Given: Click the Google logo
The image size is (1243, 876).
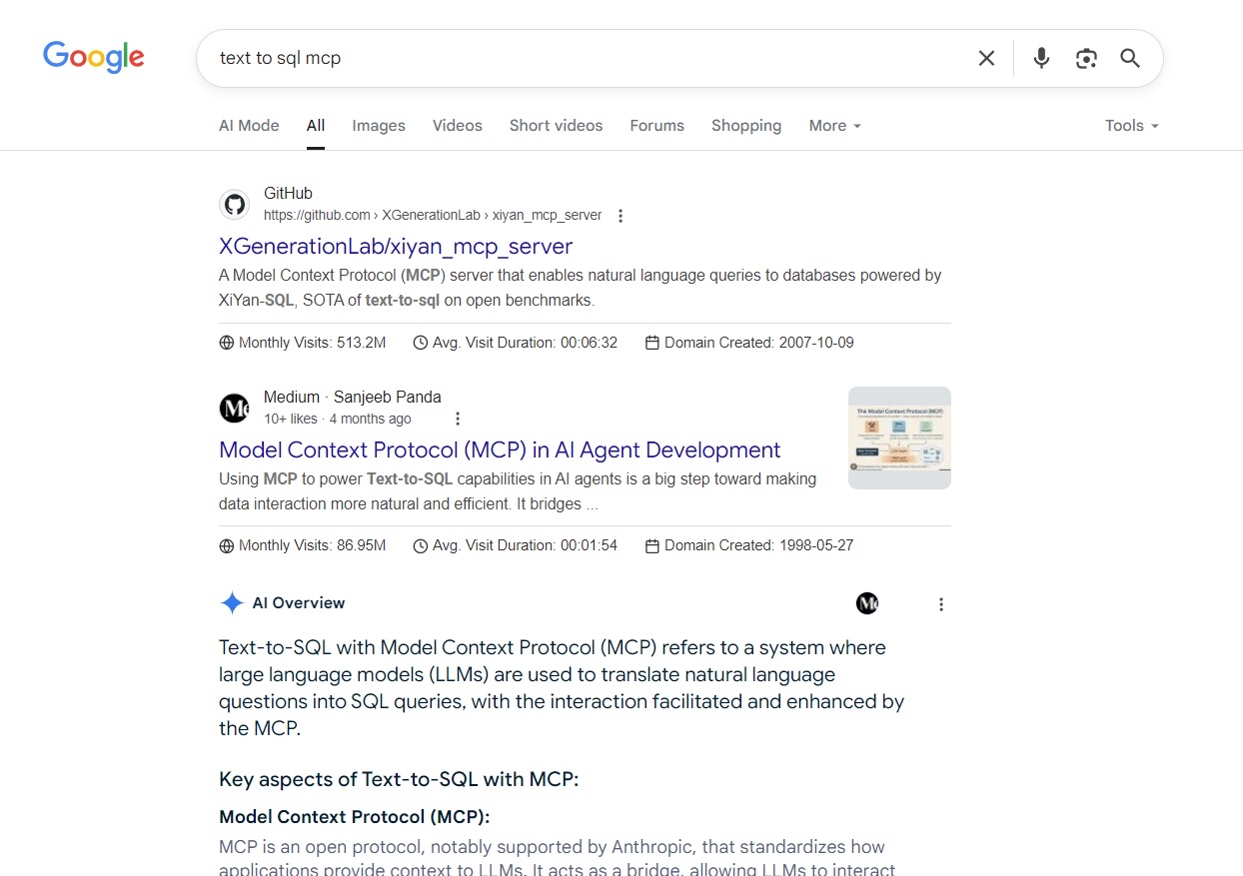Looking at the screenshot, I should click(x=94, y=57).
